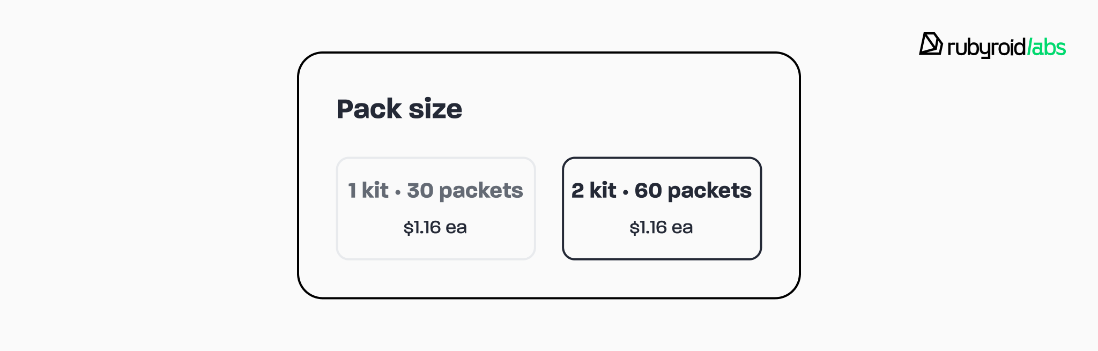Click the "rubyroid" wordmark text
Image resolution: width=1098 pixels, height=351 pixels.
[986, 48]
